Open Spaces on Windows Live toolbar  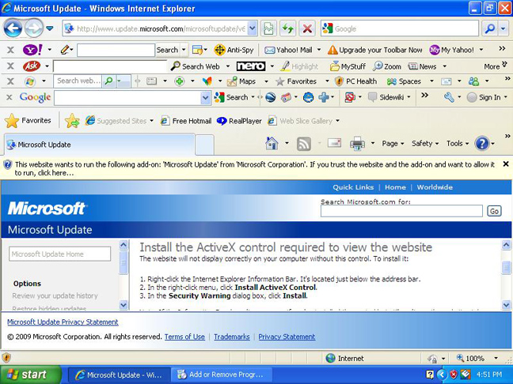(404, 81)
